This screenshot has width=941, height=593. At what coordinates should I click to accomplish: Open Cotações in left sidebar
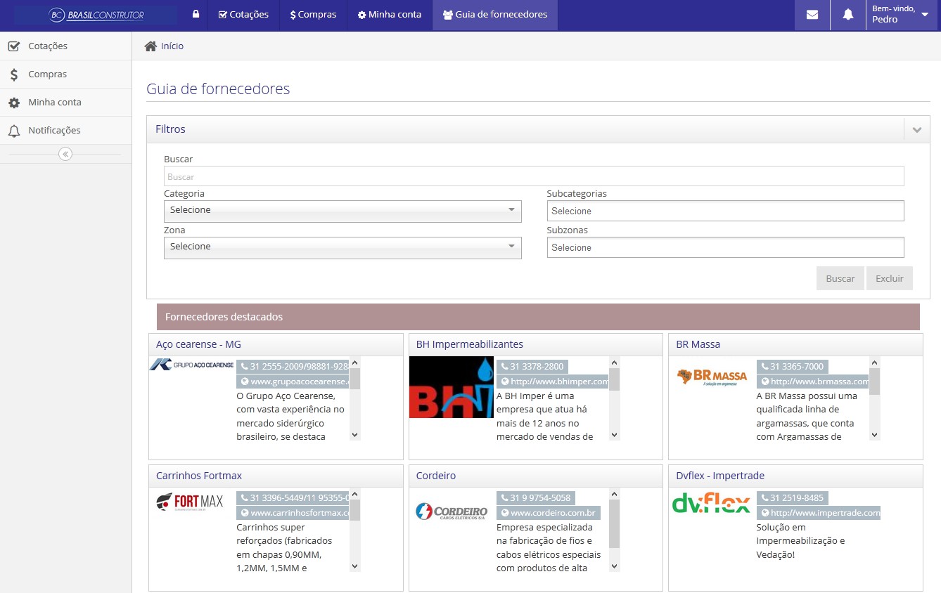pyautogui.click(x=65, y=46)
